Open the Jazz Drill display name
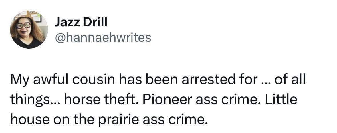The image size is (337, 133). 81,23
